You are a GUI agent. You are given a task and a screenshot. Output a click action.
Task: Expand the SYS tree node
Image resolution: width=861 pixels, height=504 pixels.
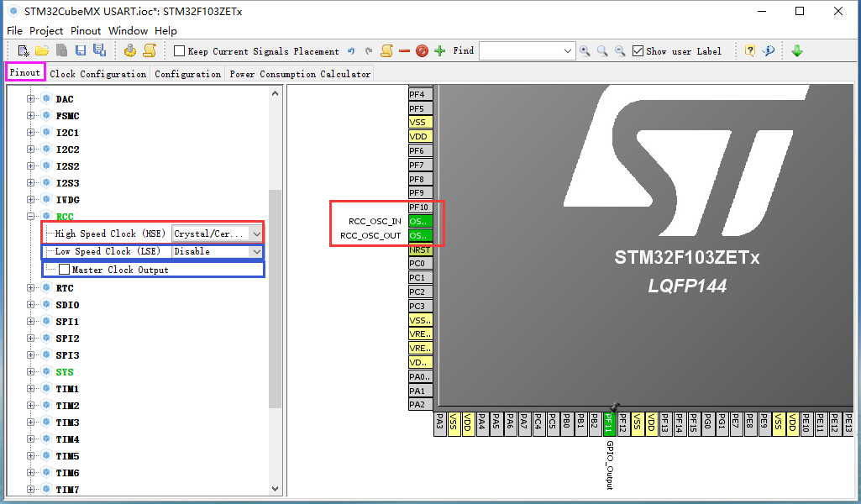click(x=31, y=371)
